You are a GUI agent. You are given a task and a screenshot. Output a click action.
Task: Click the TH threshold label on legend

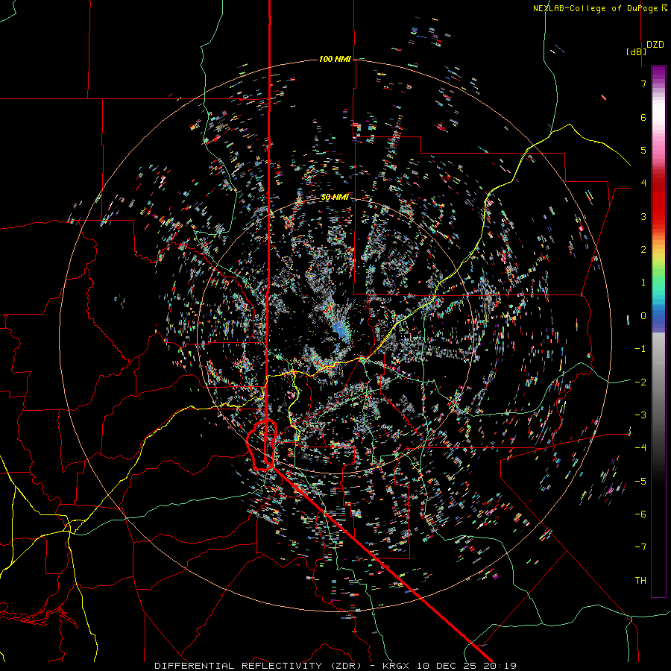pyautogui.click(x=640, y=581)
